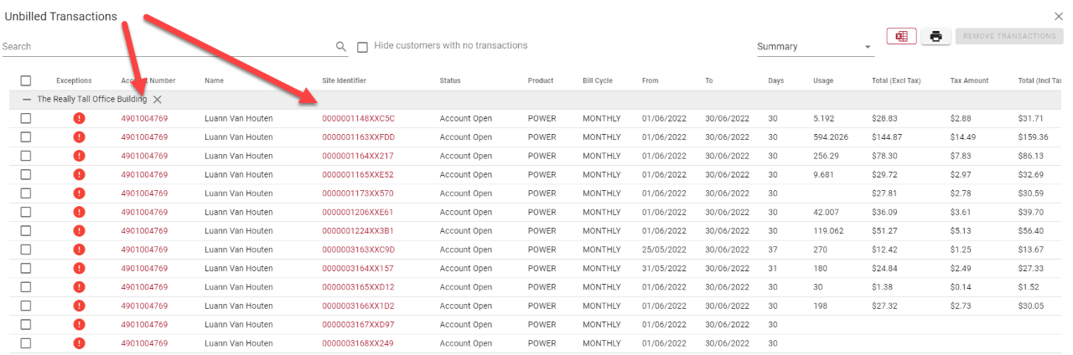The image size is (1073, 355).
Task: Click the Remove Transactions button
Action: 1009,36
